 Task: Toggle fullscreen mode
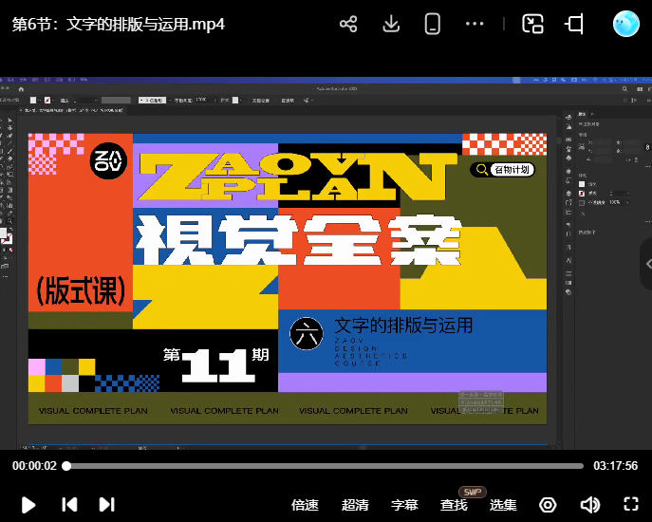tap(631, 505)
